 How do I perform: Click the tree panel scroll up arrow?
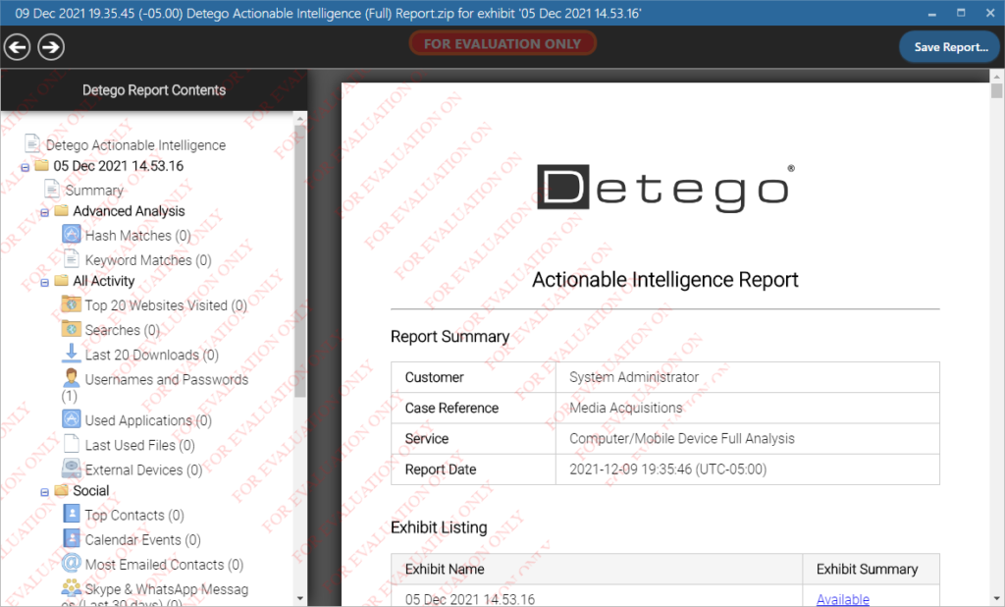(x=300, y=119)
